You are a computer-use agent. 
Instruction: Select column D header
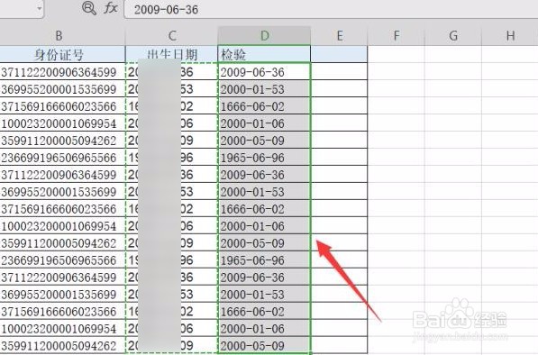click(264, 36)
